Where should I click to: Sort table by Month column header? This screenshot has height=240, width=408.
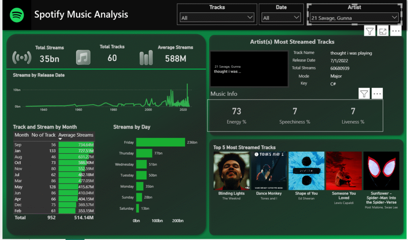tap(22, 135)
